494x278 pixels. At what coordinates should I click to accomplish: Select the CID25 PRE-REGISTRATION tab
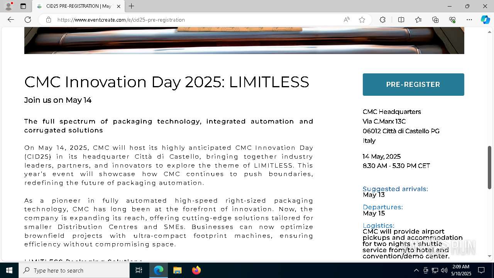[x=78, y=6]
